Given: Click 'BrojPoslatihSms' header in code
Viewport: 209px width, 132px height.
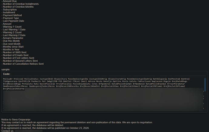Looking at the screenshot, I should coord(110,86).
